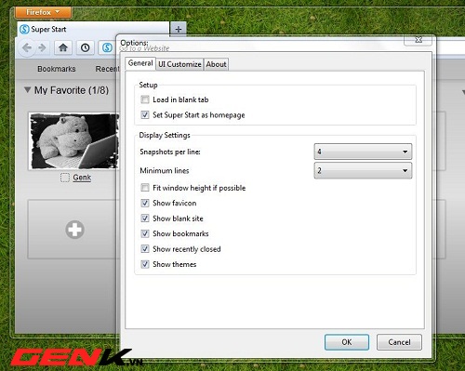The width and height of the screenshot is (465, 371).
Task: Close the Options dialog
Action: 418,39
